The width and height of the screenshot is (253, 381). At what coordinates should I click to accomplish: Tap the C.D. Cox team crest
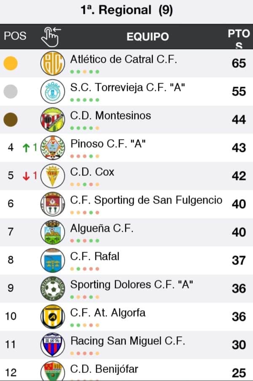(x=53, y=176)
